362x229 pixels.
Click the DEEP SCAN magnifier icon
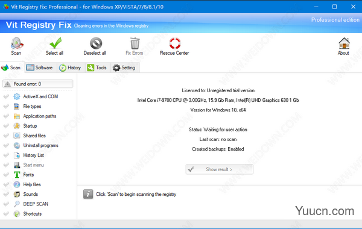coord(17,204)
